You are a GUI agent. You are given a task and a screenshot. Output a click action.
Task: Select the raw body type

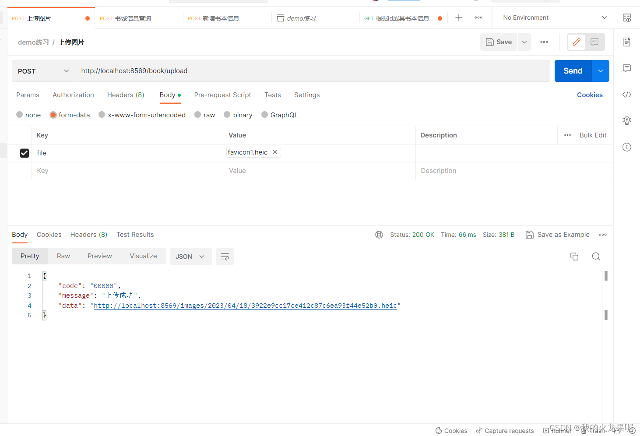pos(205,115)
